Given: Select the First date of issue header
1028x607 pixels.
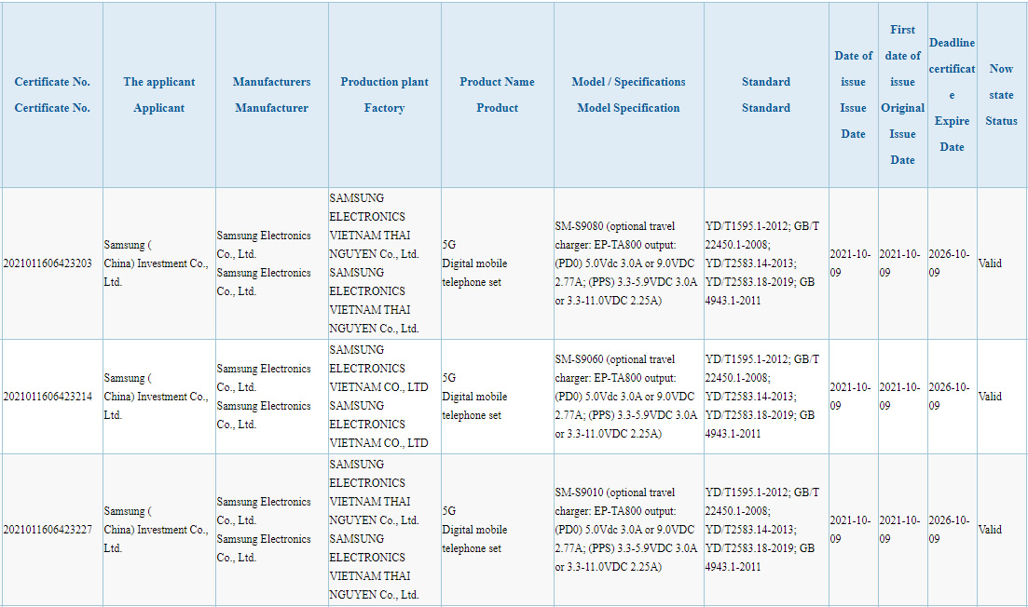Looking at the screenshot, I should tap(903, 95).
